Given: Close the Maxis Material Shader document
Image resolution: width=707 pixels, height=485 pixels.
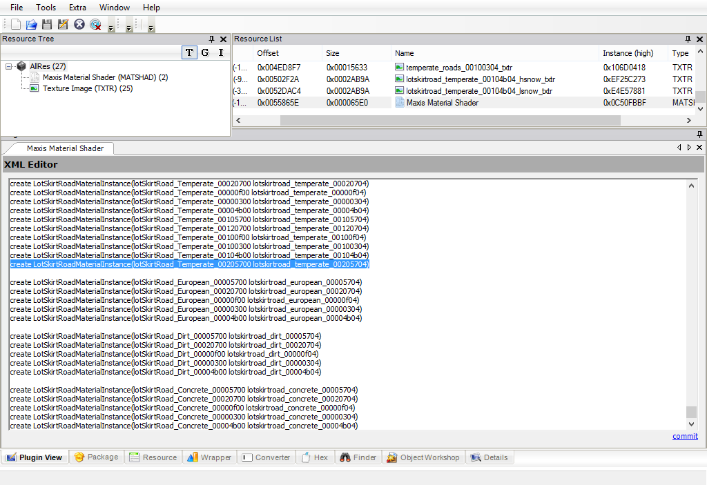Looking at the screenshot, I should click(699, 148).
